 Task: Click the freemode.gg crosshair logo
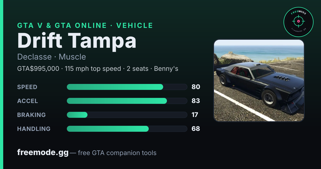(298, 22)
